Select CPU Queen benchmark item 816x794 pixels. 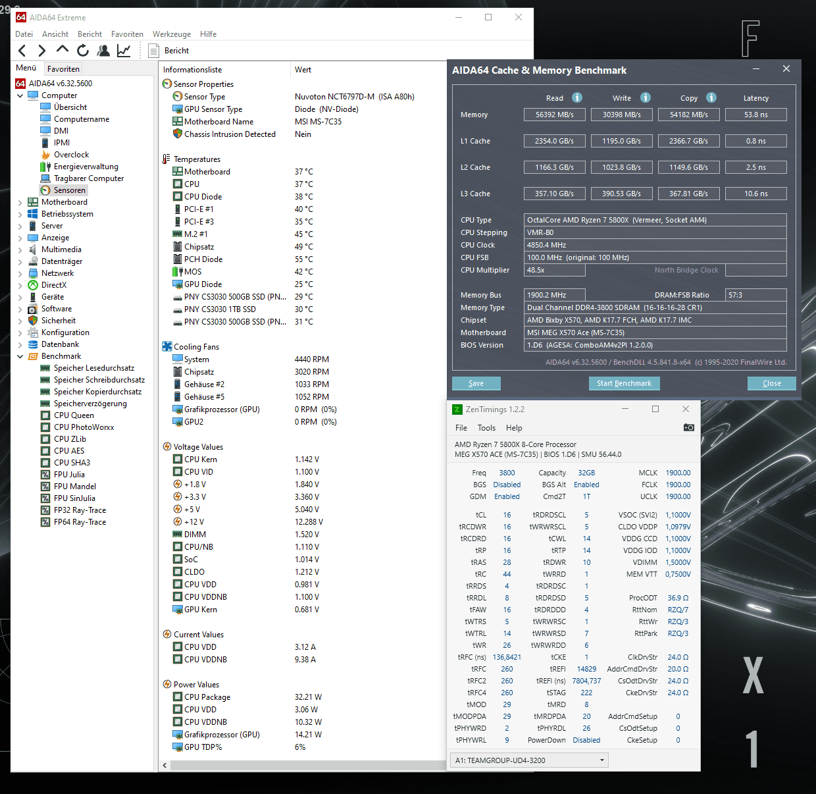pos(74,415)
